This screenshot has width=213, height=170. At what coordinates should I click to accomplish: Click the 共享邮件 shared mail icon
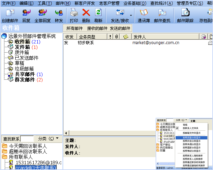[x=11, y=74]
